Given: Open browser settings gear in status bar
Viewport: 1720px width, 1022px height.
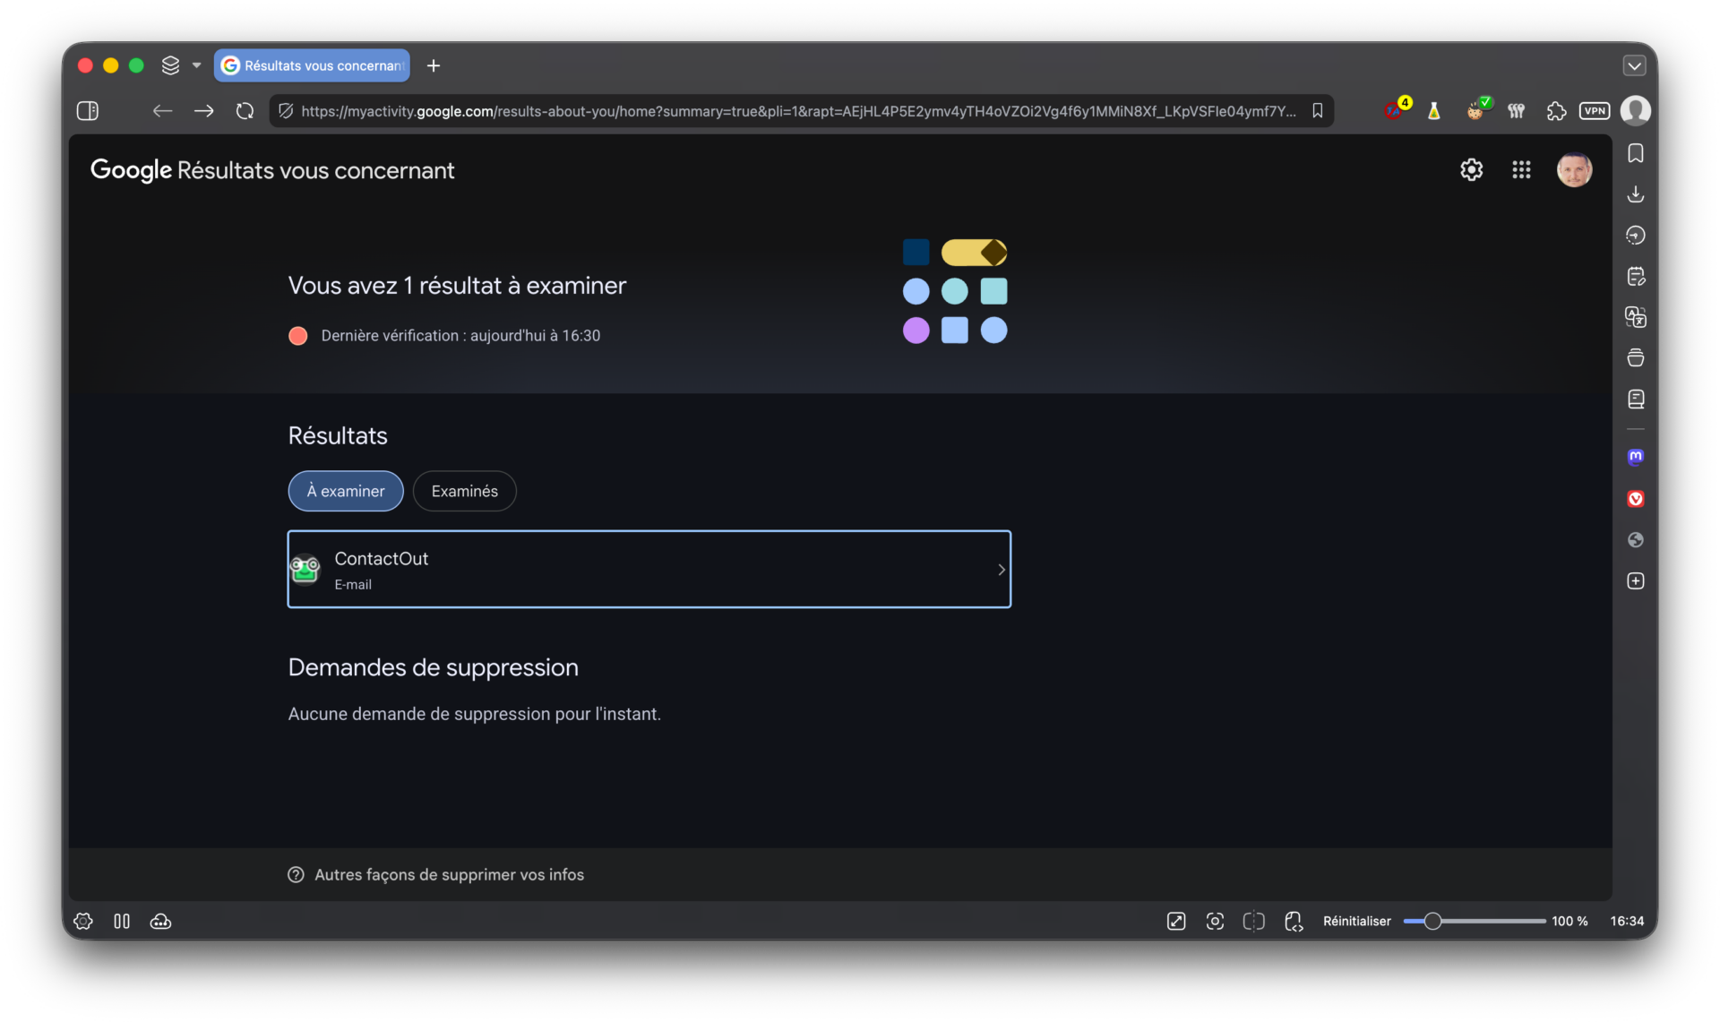Looking at the screenshot, I should [x=83, y=922].
